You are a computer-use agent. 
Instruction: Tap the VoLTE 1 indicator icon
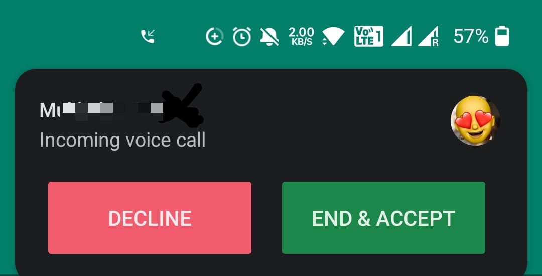point(369,36)
